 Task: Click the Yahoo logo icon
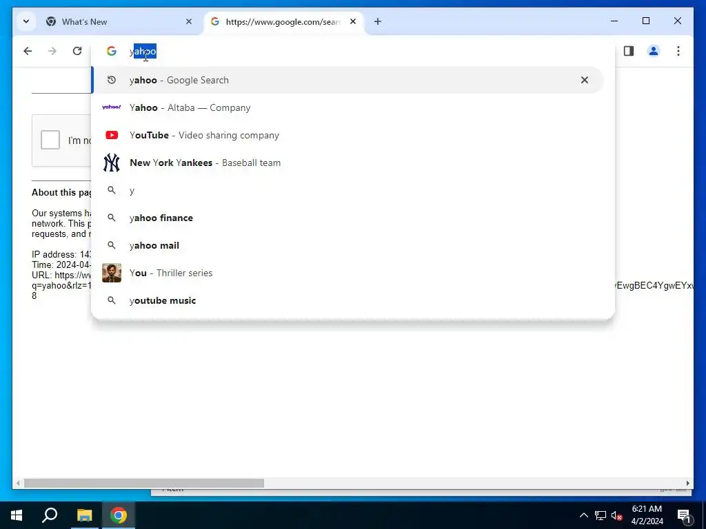click(112, 107)
